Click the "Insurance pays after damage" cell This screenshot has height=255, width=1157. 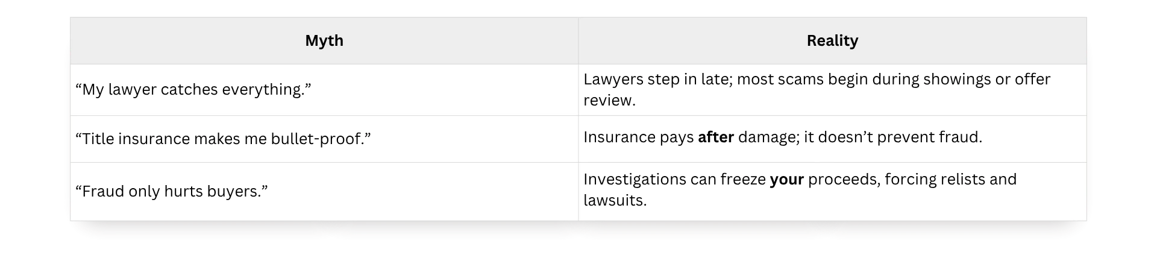pyautogui.click(x=832, y=139)
